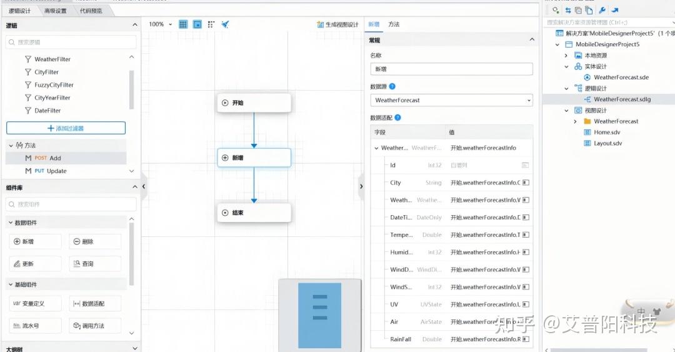Image resolution: width=675 pixels, height=352 pixels.
Task: Collapse the right properties panel arrow handle
Action: coord(361,186)
